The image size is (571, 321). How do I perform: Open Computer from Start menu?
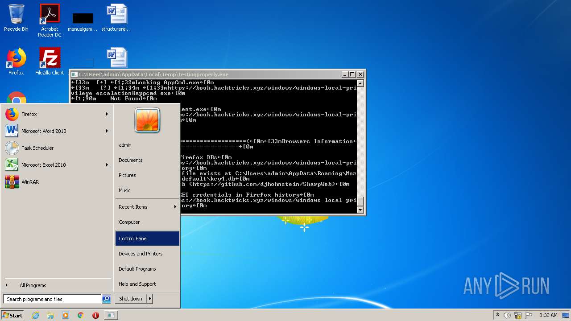click(147, 222)
